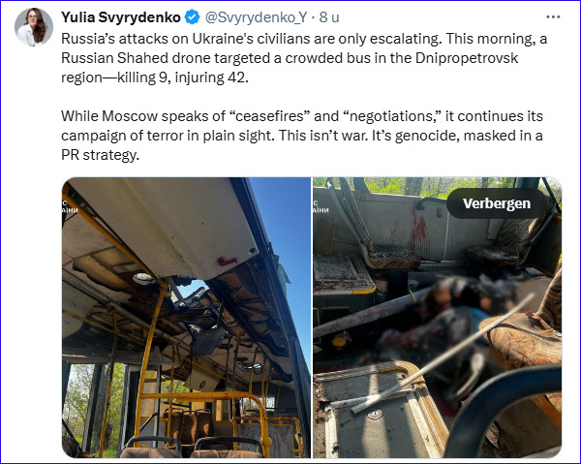Image resolution: width=581 pixels, height=464 pixels.
Task: Open the @Svyrydenko_Y handle link
Action: coord(256,17)
